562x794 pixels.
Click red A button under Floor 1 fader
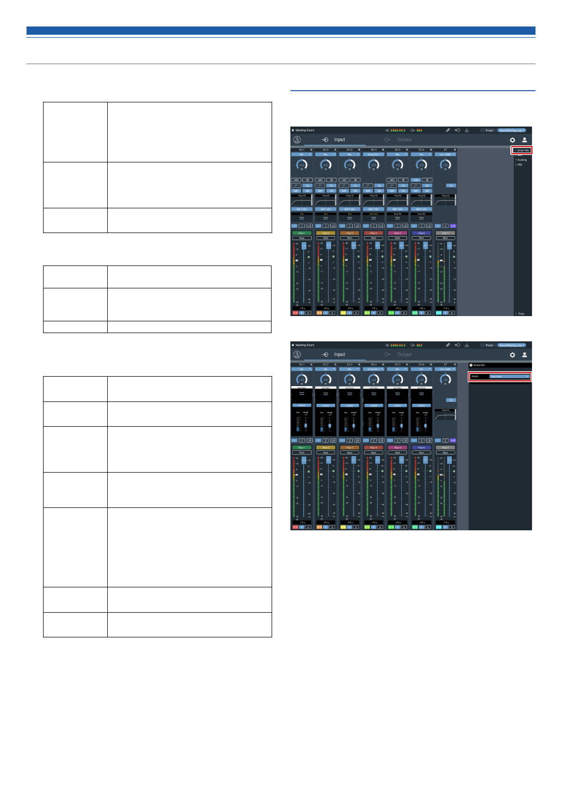[295, 313]
